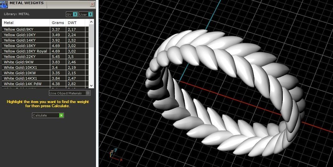Viewport: 333px width, 167px height.
Task: Close the Metal Weights panel
Action: 92,4
